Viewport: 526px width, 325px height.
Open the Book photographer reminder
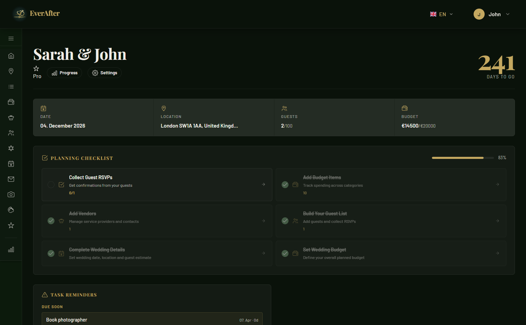point(152,319)
